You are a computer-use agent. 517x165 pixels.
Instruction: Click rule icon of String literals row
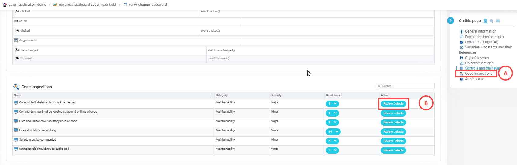click(x=16, y=149)
